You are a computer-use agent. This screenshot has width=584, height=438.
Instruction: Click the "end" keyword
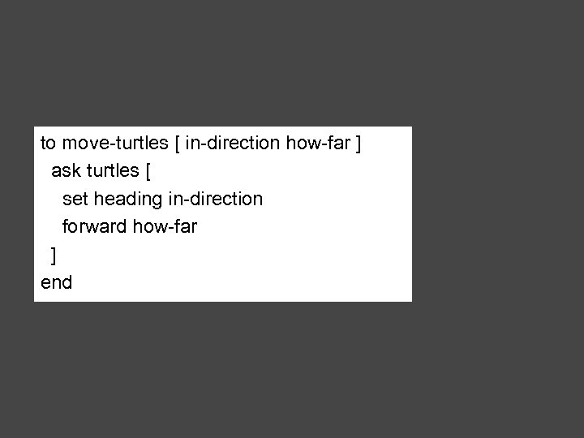[x=56, y=283]
